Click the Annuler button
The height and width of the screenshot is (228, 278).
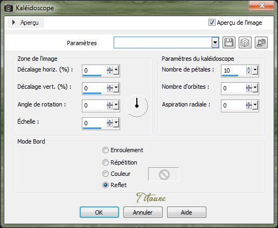[143, 212]
